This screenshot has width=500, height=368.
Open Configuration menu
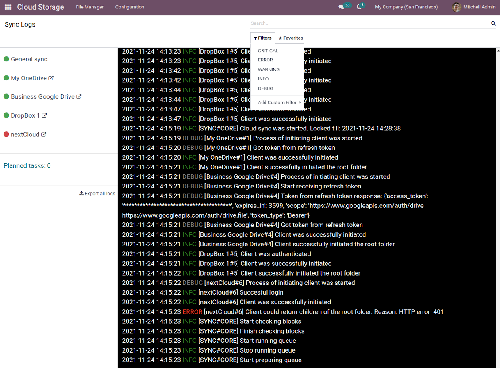point(130,7)
